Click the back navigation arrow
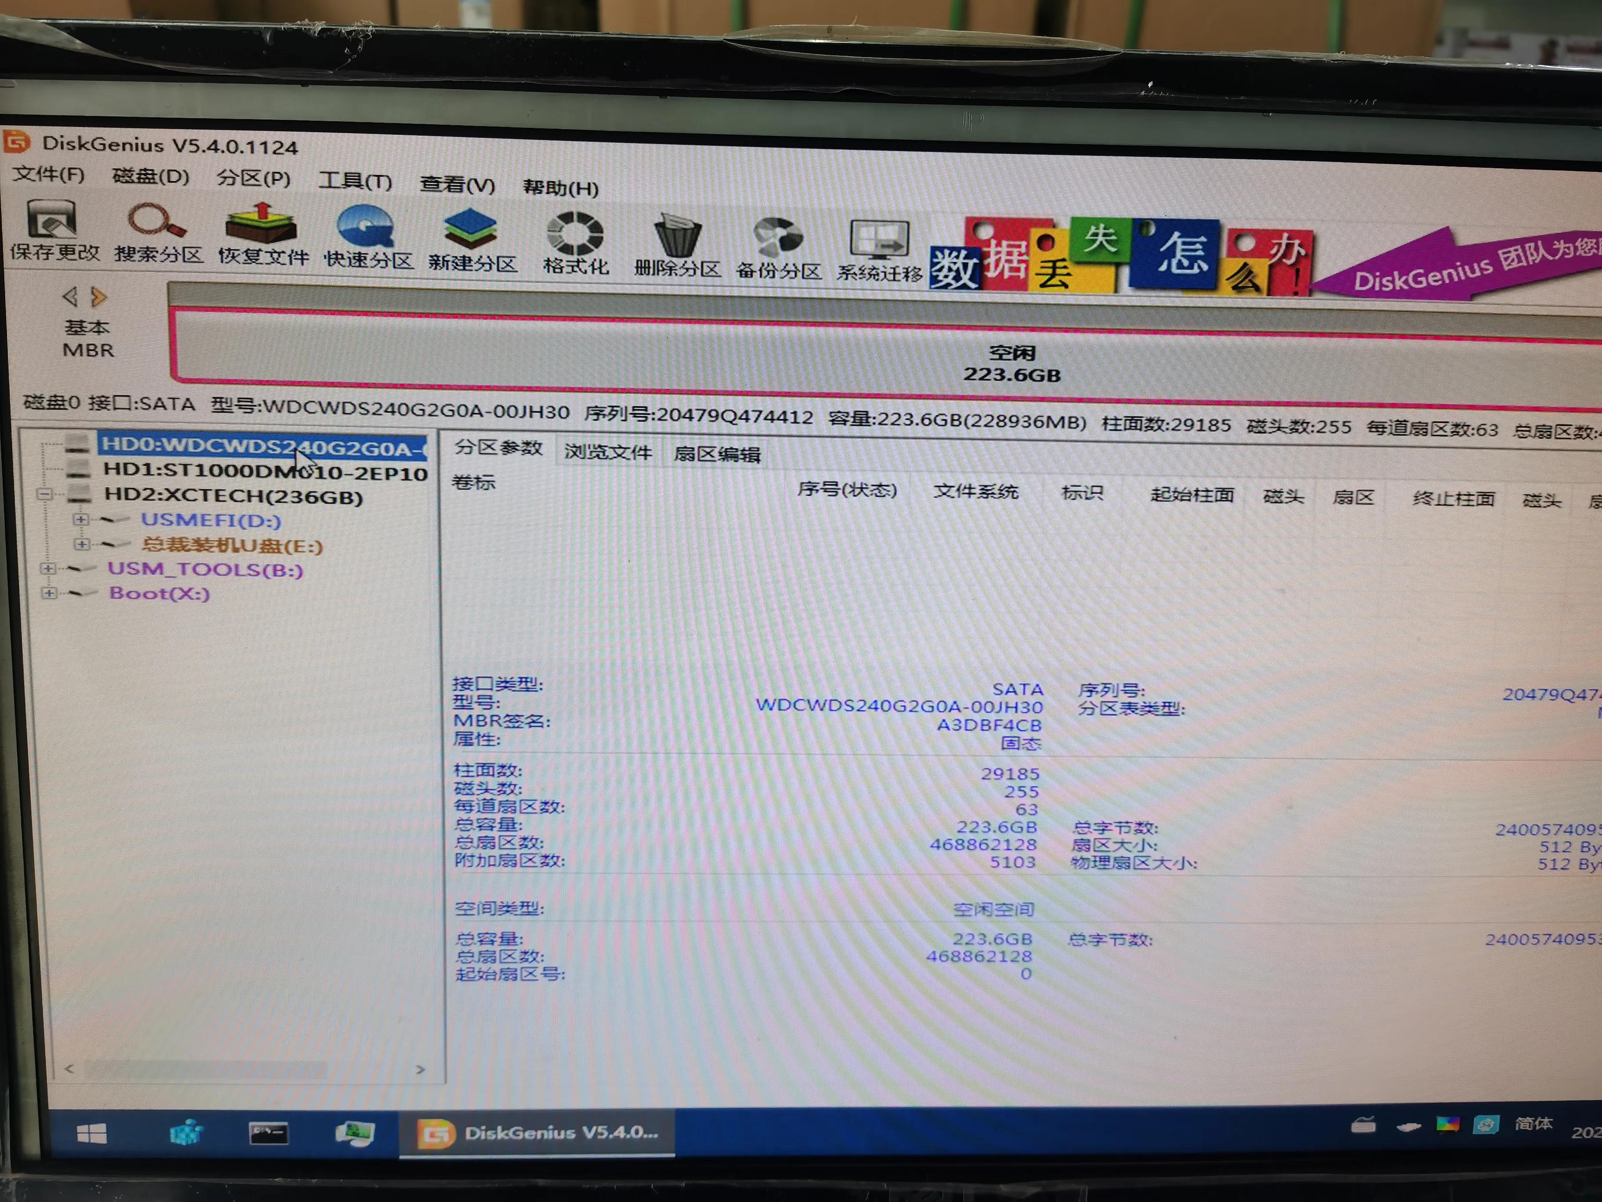1602x1202 pixels. [x=70, y=297]
